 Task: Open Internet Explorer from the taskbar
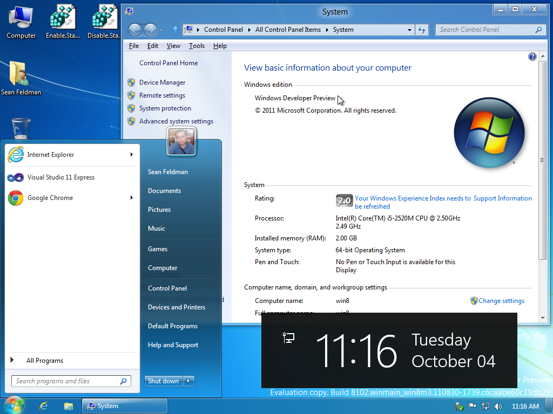(x=43, y=406)
